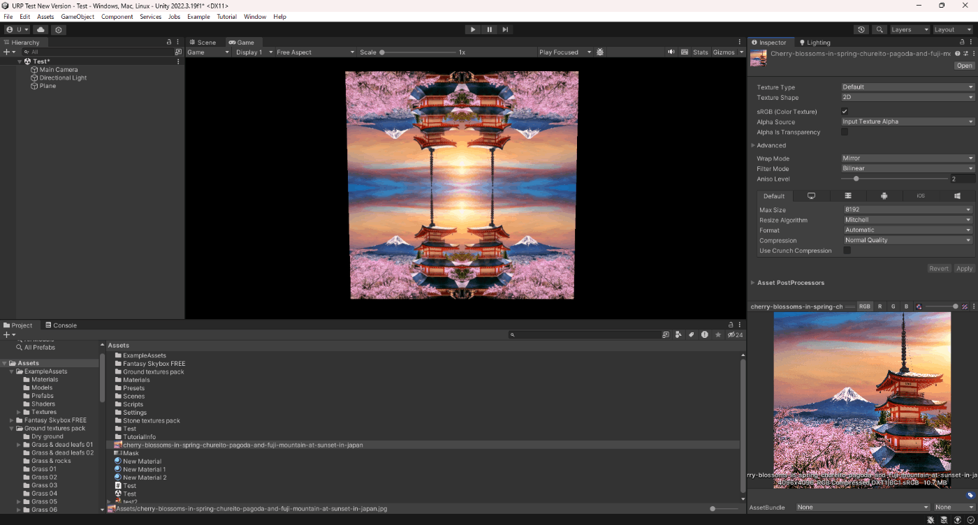Click the Play button in the toolbar

pyautogui.click(x=473, y=29)
